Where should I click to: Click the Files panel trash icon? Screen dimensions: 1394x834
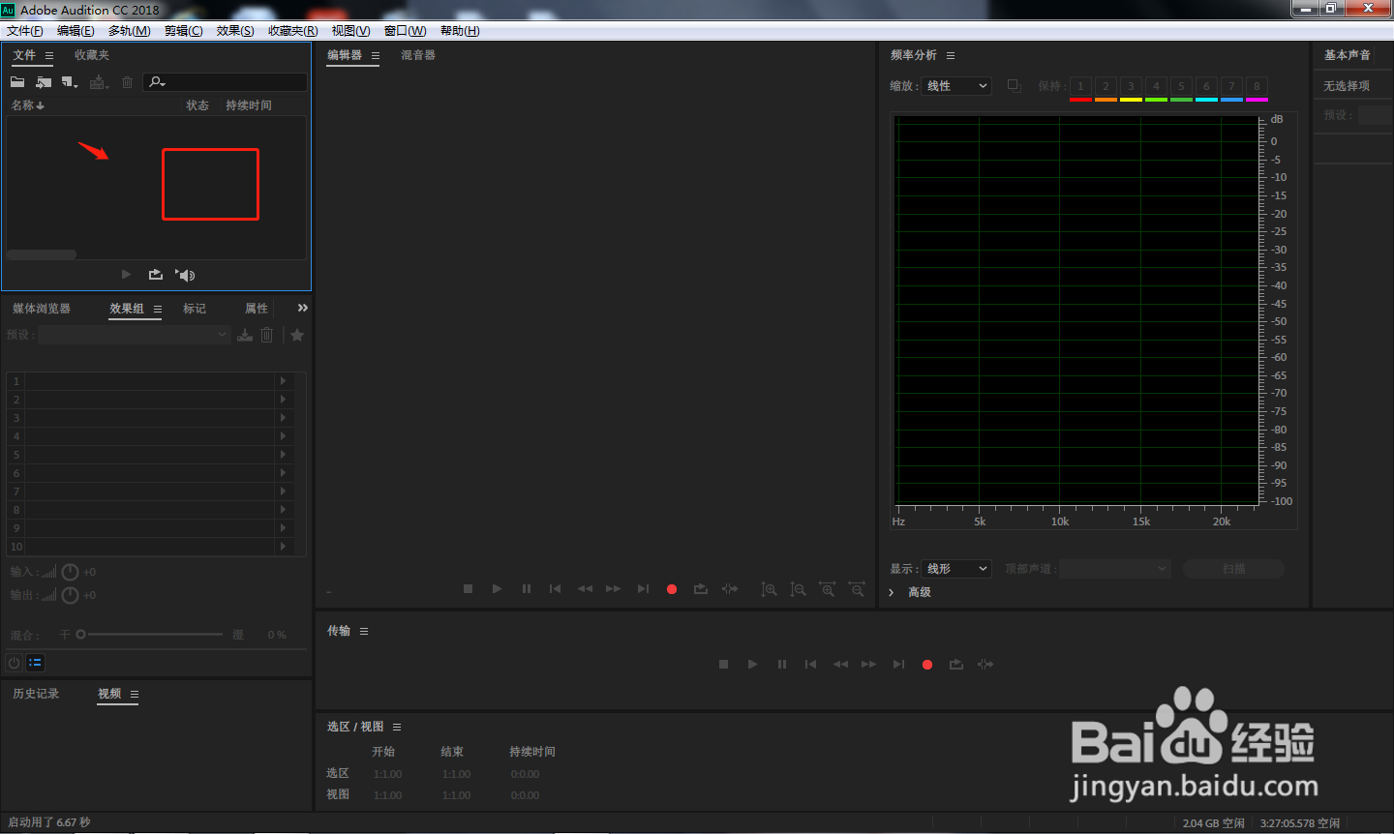pos(127,82)
